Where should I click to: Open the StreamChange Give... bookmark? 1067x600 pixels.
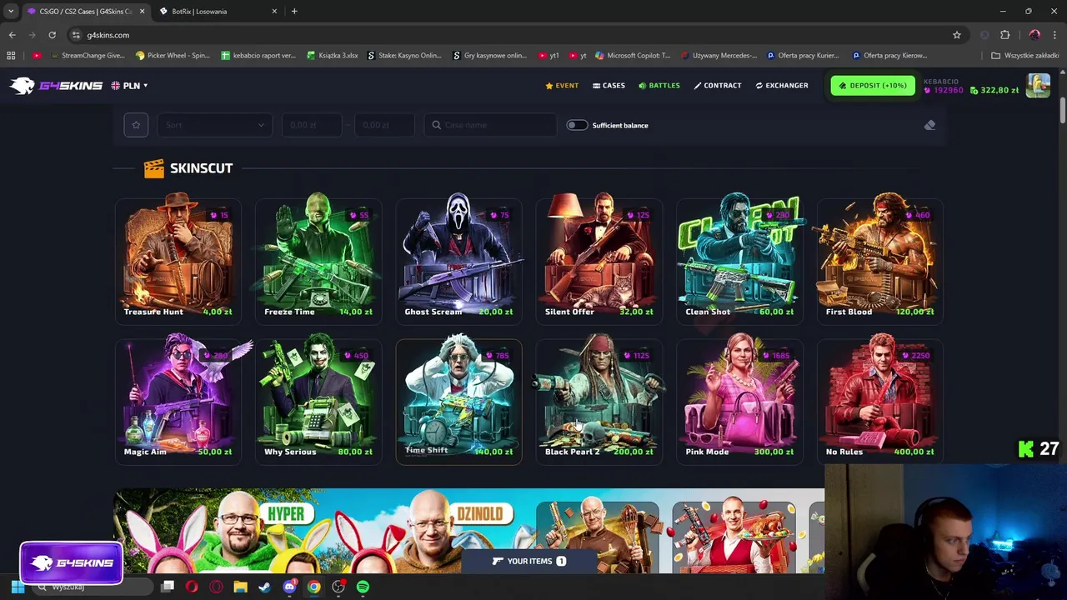click(x=87, y=56)
